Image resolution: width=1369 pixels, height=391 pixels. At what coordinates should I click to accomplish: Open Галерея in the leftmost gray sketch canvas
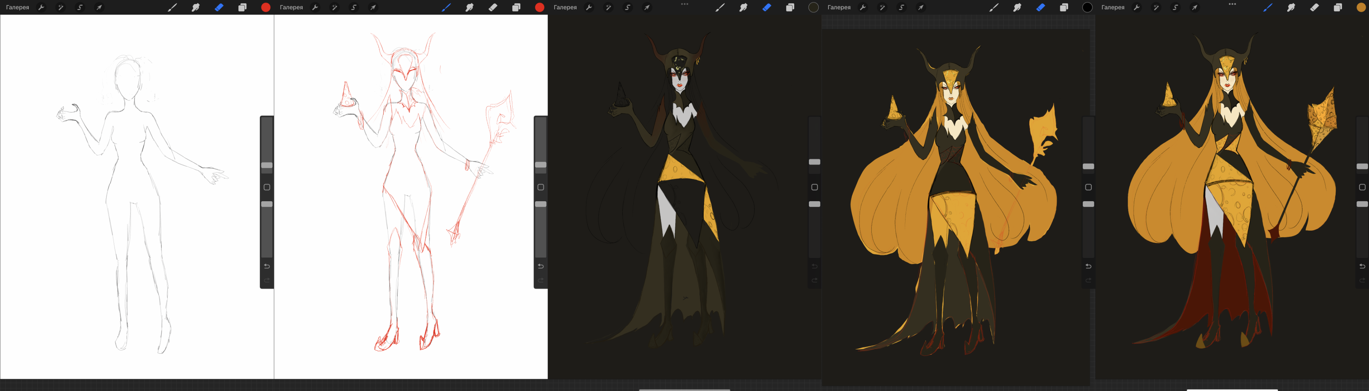(x=18, y=8)
